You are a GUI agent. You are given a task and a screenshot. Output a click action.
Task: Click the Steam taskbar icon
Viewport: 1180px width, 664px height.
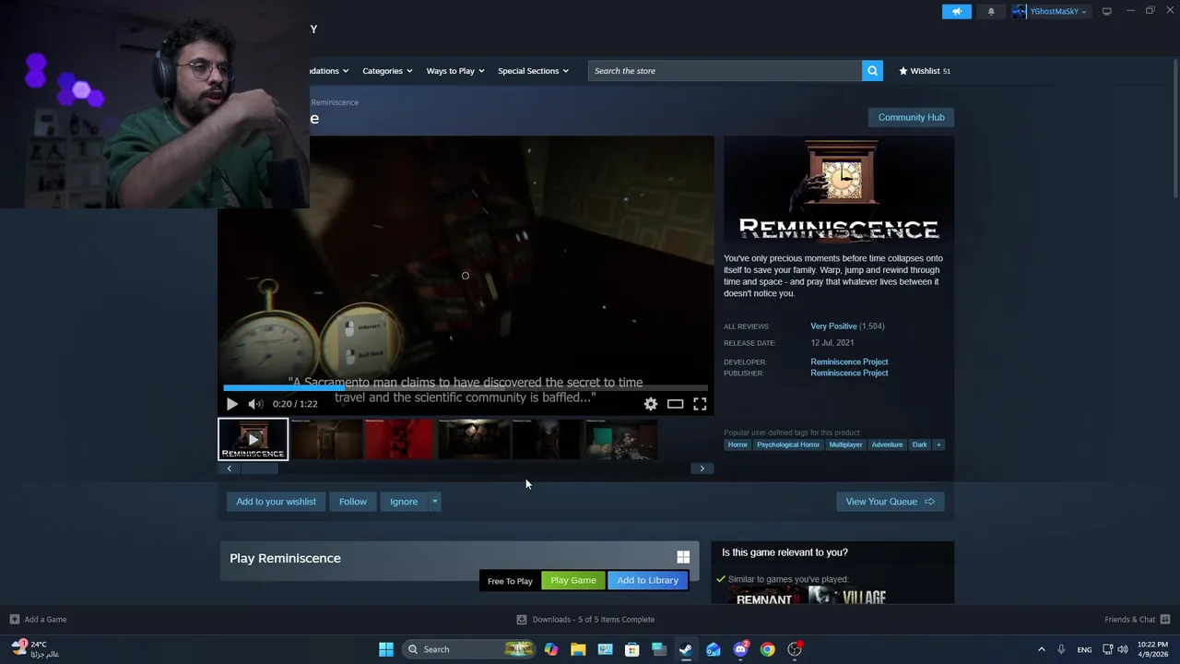tap(686, 649)
